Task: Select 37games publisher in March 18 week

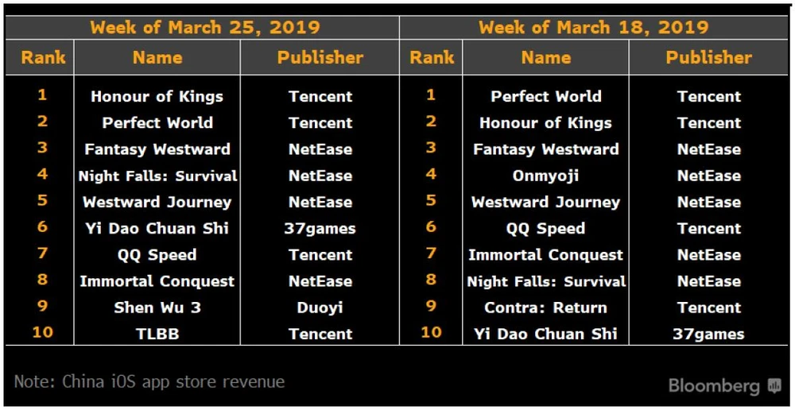Action: 708,334
